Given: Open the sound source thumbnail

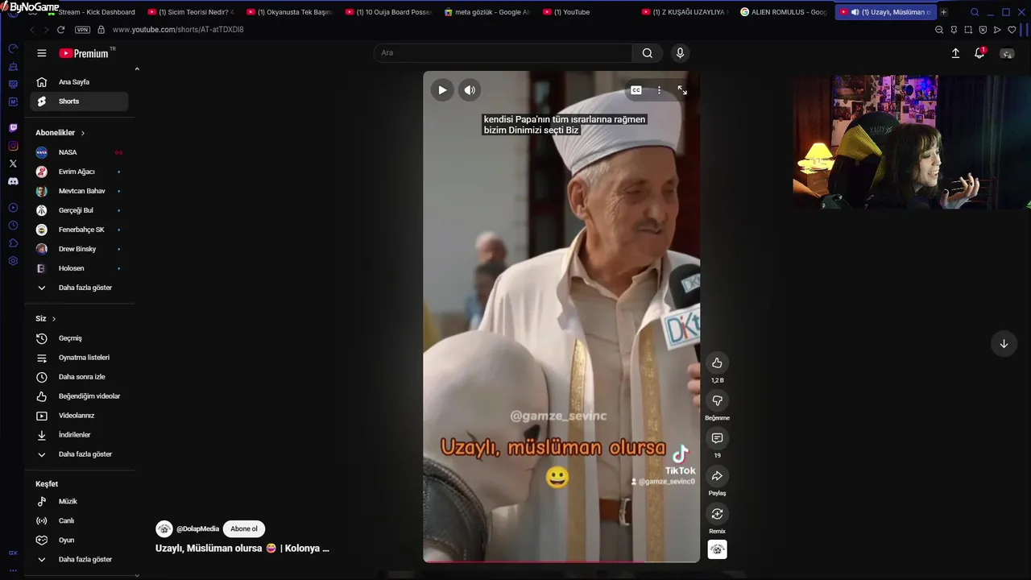Looking at the screenshot, I should [x=717, y=549].
